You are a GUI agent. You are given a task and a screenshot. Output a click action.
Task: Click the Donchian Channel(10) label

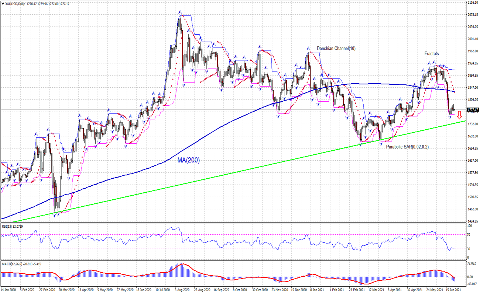tap(336, 49)
